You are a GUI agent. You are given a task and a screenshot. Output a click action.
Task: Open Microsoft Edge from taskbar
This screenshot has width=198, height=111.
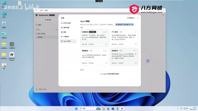point(108,109)
